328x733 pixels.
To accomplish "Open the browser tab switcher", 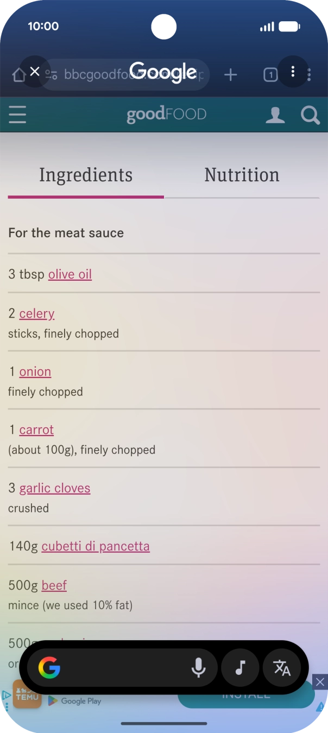I will 270,75.
